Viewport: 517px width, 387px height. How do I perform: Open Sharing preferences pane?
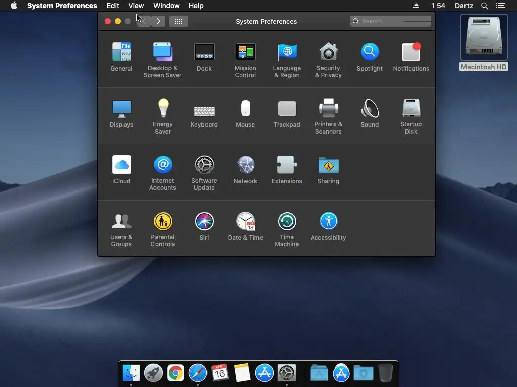click(x=328, y=170)
